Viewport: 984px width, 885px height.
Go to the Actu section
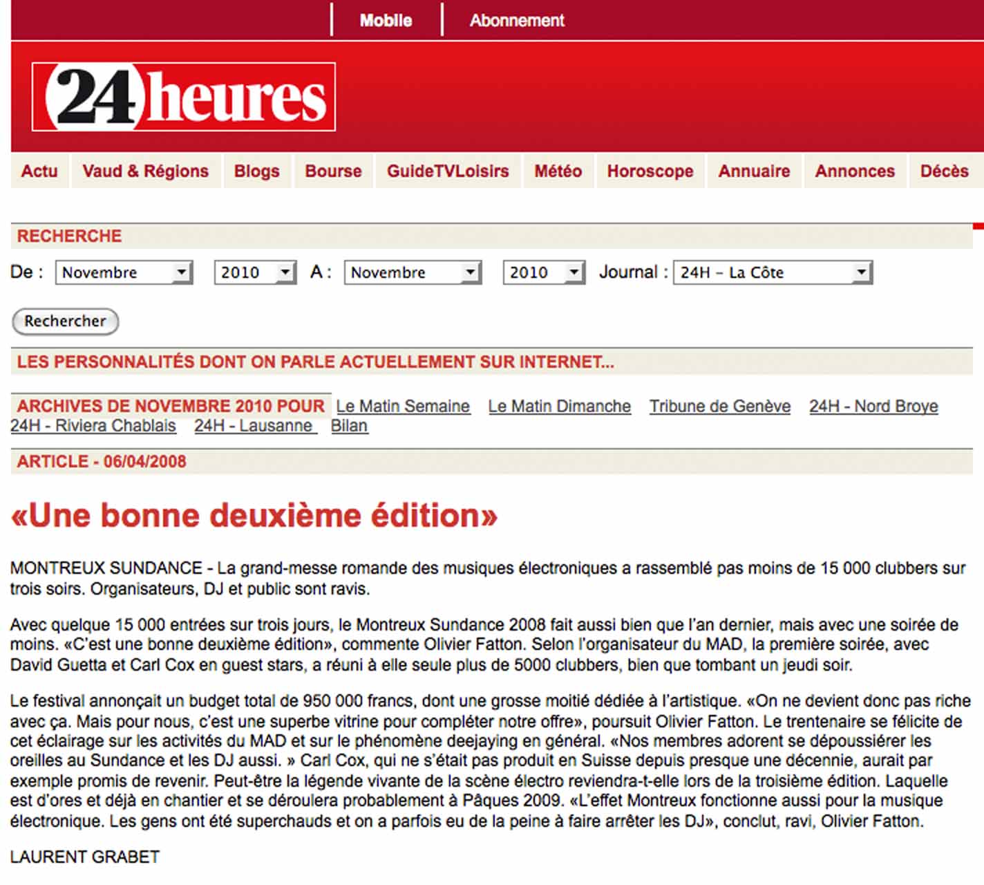tap(39, 171)
